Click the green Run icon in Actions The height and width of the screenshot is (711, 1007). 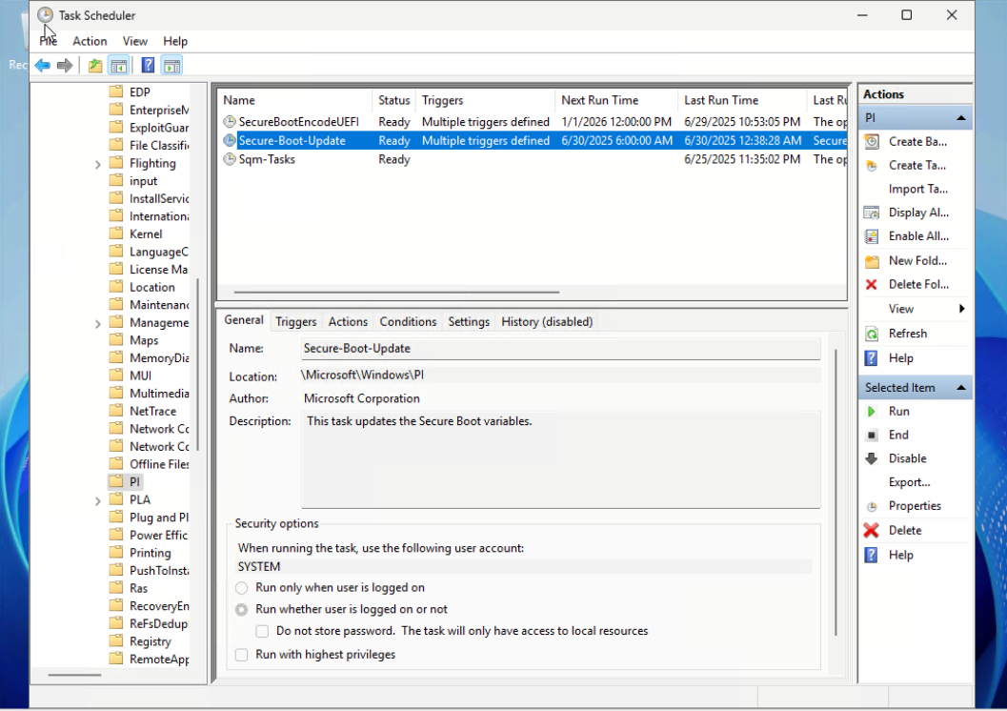tap(871, 412)
